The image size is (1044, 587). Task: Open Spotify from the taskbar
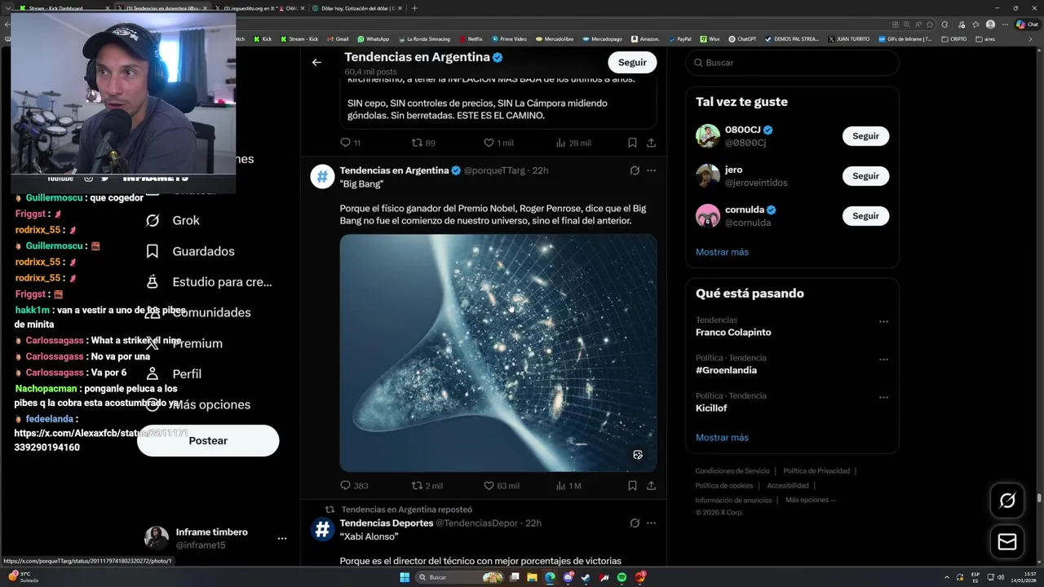(622, 577)
